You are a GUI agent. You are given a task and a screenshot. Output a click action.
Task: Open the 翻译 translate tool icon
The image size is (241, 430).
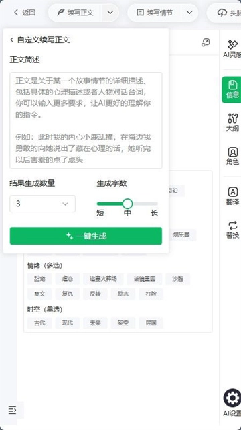(x=232, y=196)
